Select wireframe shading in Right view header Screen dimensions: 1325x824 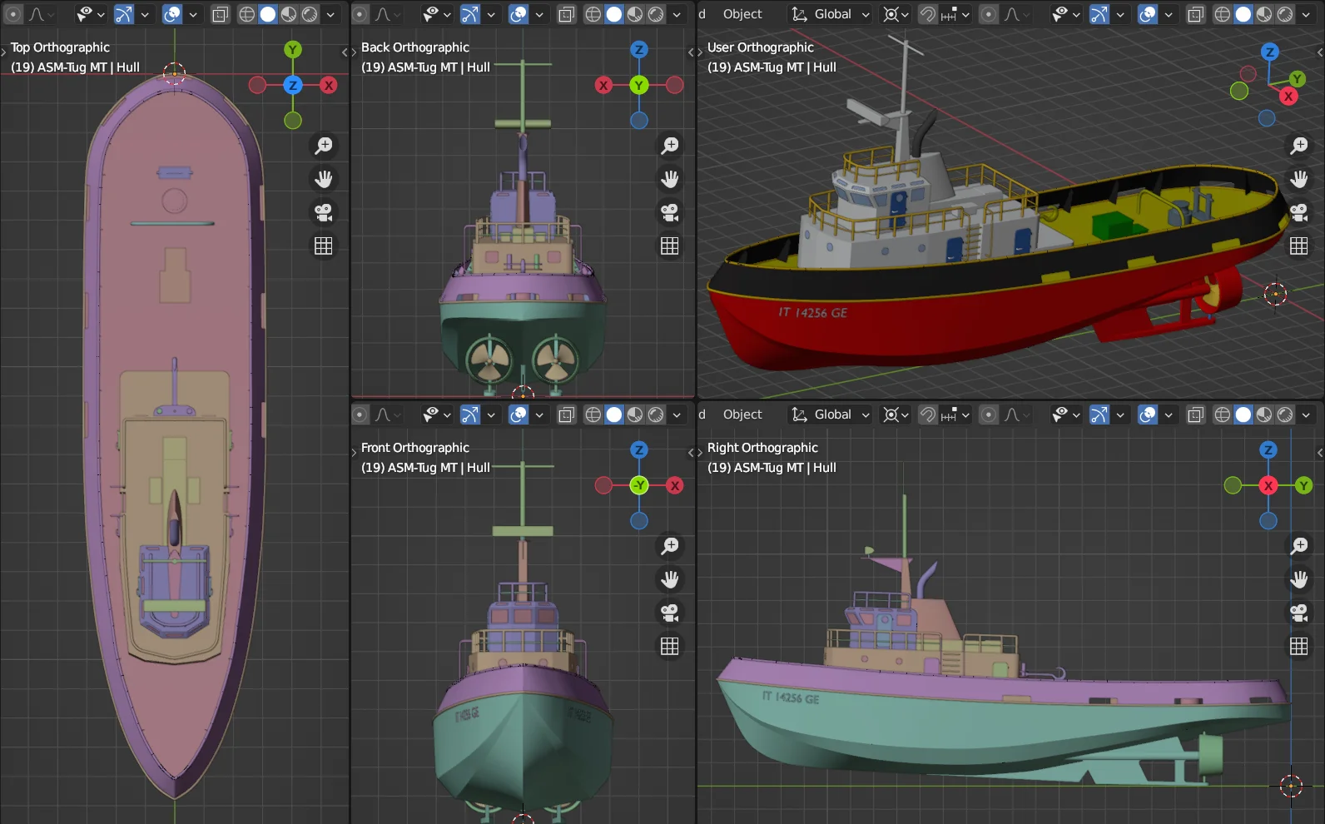pos(1223,414)
